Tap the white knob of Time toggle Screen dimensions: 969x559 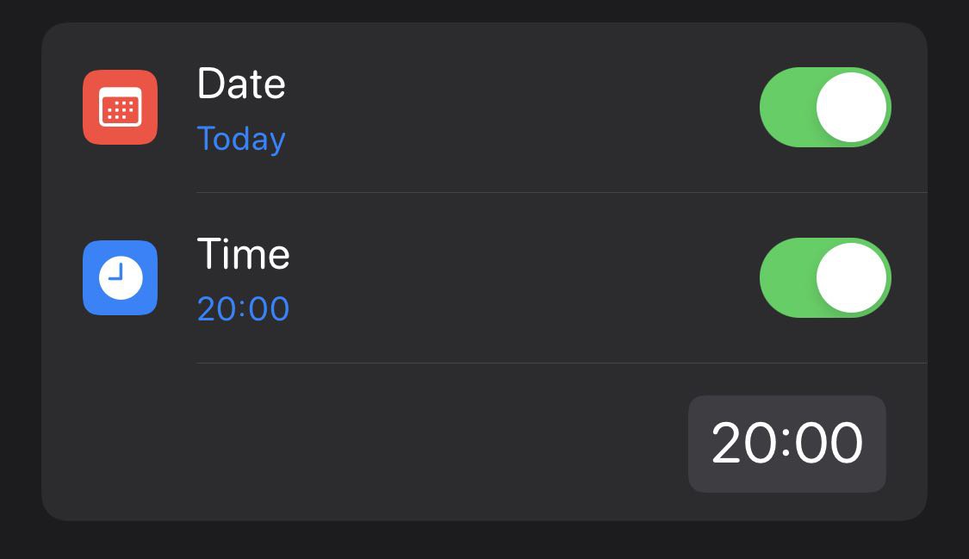coord(851,277)
